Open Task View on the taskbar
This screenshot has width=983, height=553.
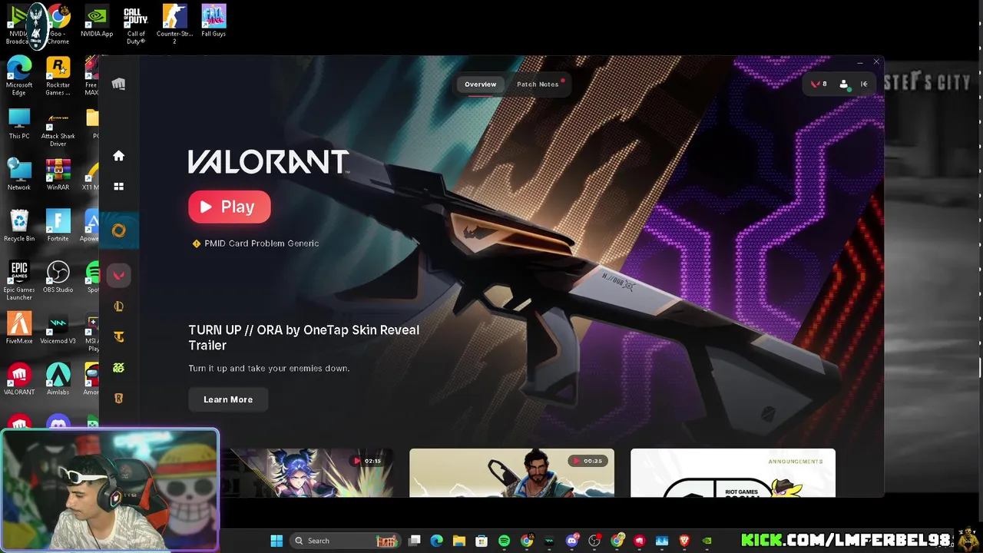415,541
